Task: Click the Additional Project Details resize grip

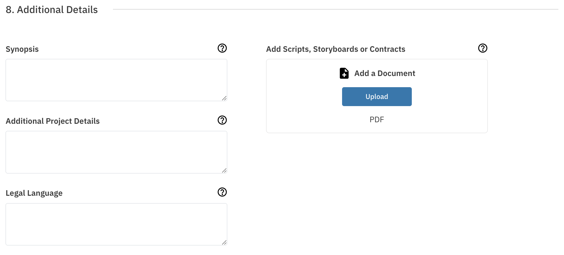Action: (x=224, y=170)
